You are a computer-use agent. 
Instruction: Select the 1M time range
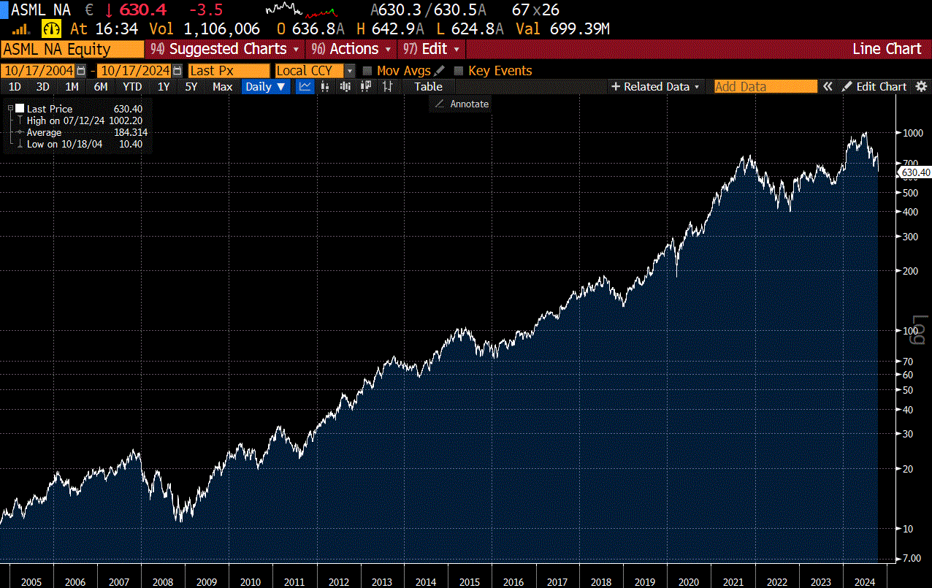72,86
